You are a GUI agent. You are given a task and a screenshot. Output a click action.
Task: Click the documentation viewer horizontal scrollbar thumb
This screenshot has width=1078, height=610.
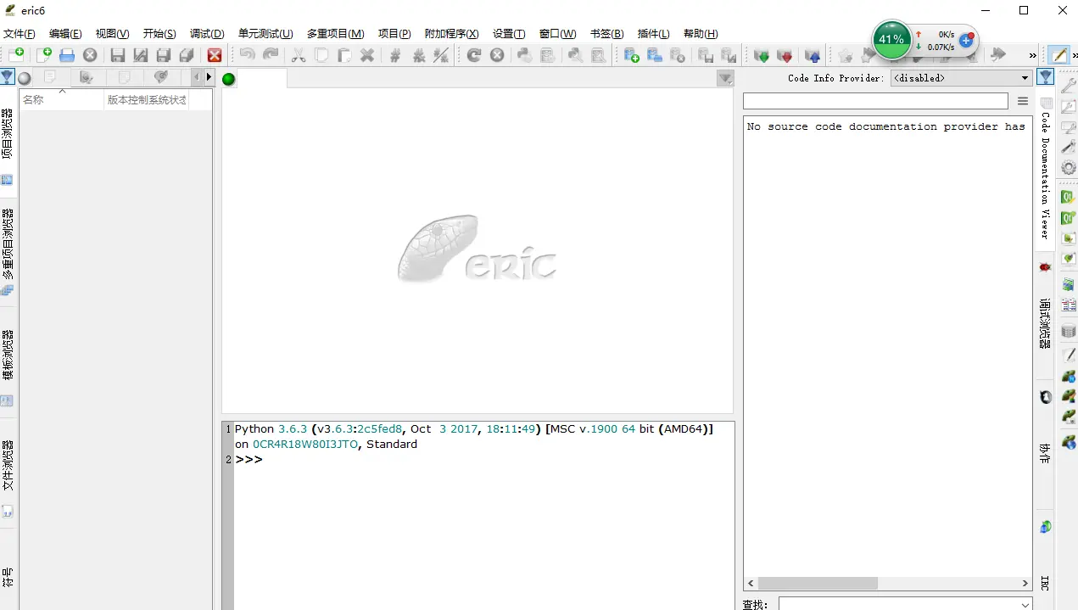[x=818, y=583]
